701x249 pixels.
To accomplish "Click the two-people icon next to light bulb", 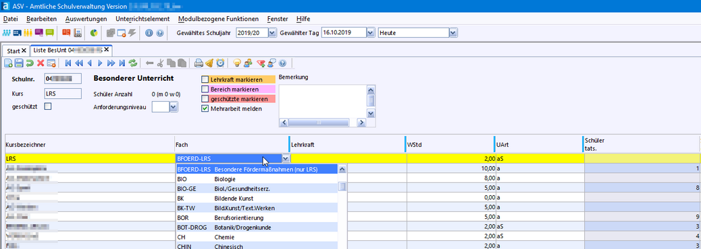I will tap(248, 63).
